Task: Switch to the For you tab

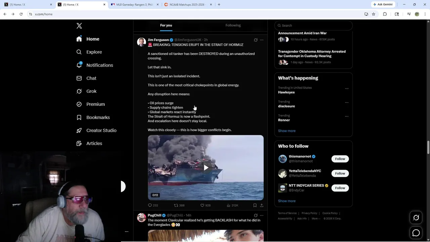Action: [166, 25]
